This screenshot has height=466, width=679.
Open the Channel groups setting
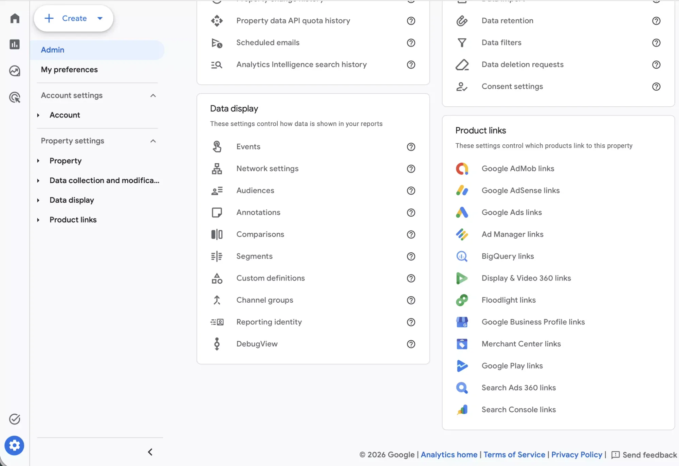click(x=264, y=300)
